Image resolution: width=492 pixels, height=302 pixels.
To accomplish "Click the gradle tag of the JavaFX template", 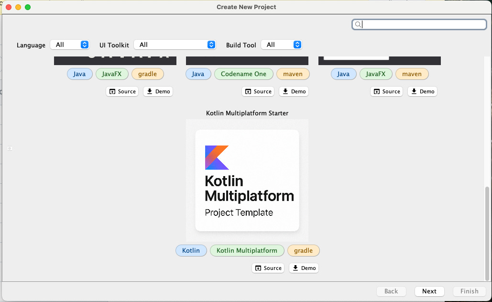I will [147, 74].
